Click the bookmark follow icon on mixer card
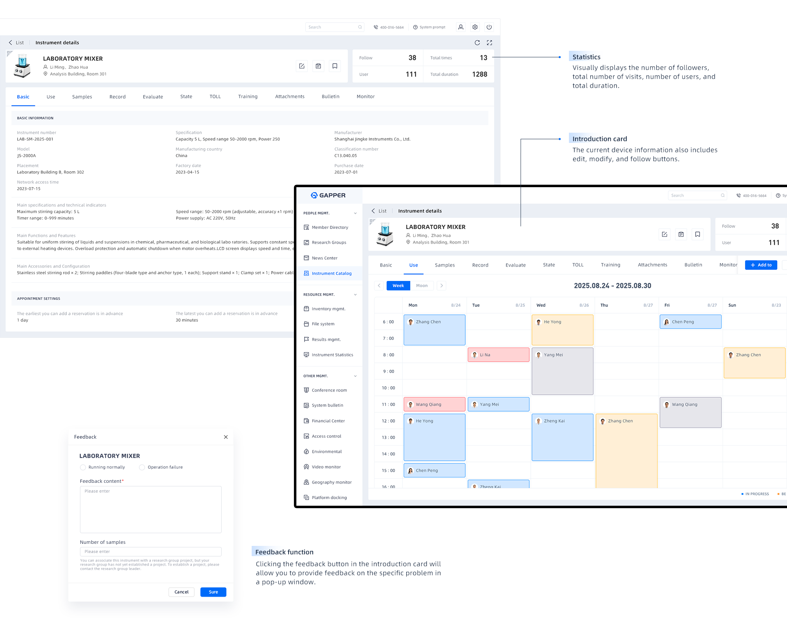 [335, 66]
